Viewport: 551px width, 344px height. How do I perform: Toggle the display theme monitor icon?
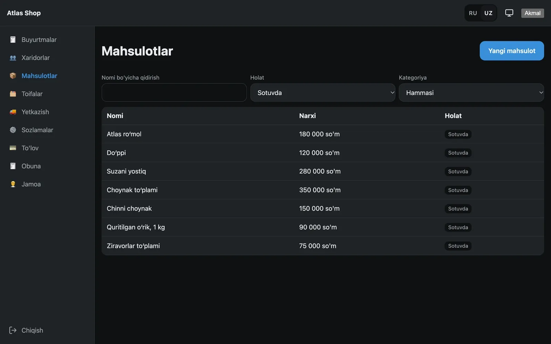click(x=509, y=13)
